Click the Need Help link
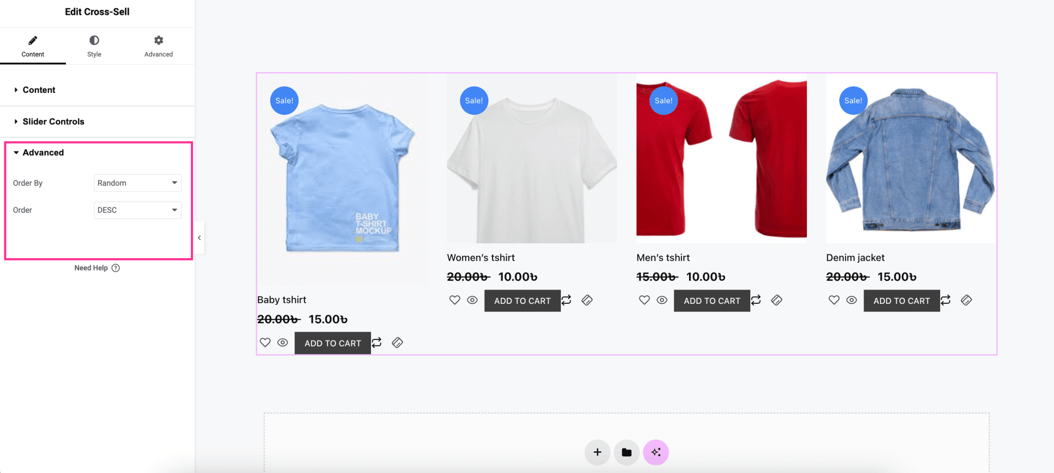This screenshot has width=1054, height=473. coord(97,267)
